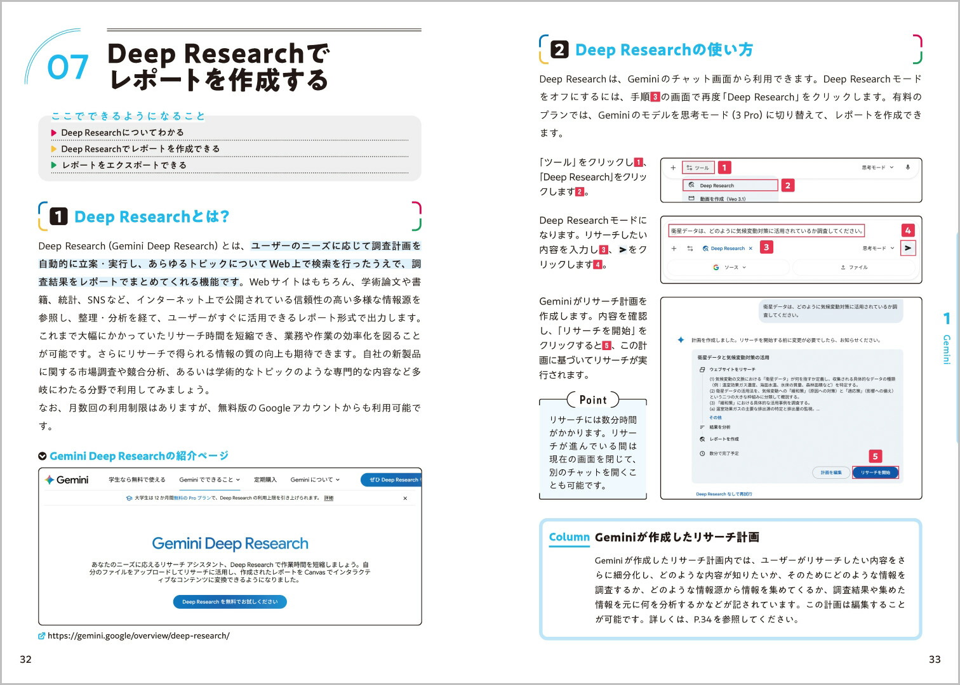Image resolution: width=960 pixels, height=685 pixels.
Task: Click the レポートを作成 step icon
Action: point(702,439)
